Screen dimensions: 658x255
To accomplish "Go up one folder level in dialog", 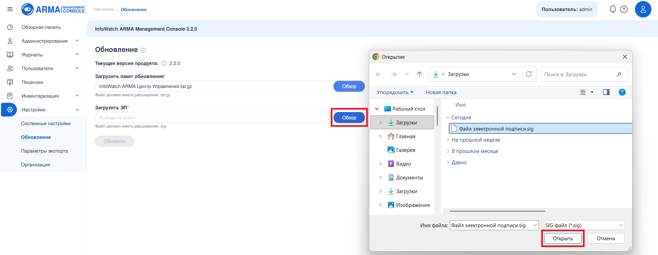I will pos(419,74).
